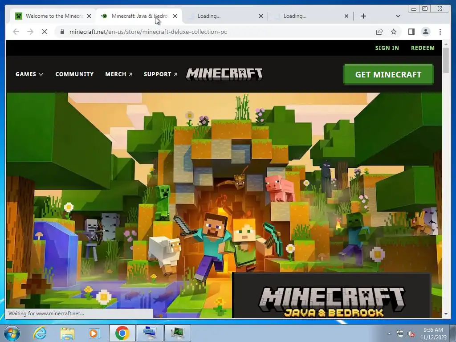
Task: Close the first Loading tab
Action: (x=261, y=16)
